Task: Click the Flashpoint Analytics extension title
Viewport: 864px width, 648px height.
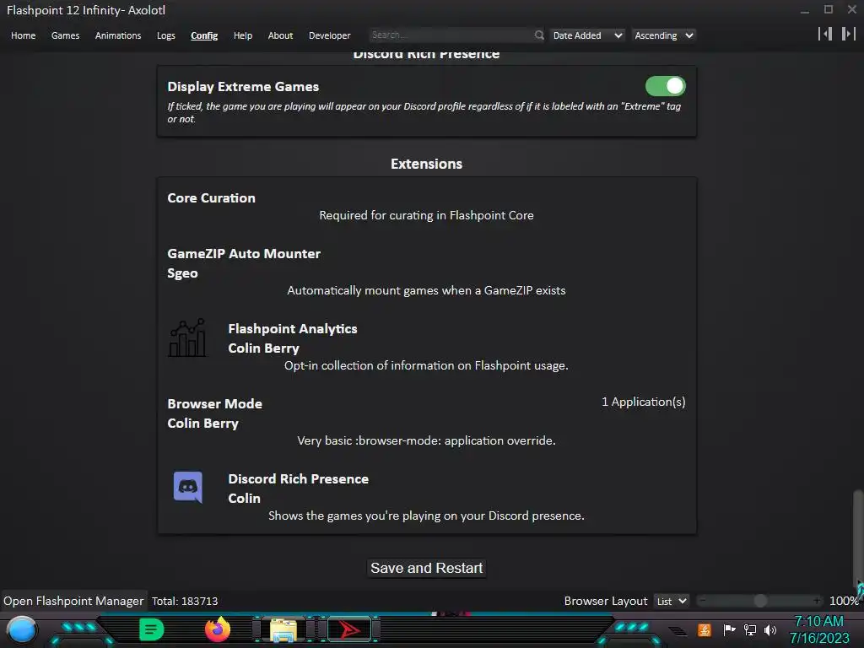Action: pos(293,329)
